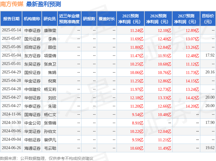
Task: Select analyst 康雅雯
Action: pos(50,30)
